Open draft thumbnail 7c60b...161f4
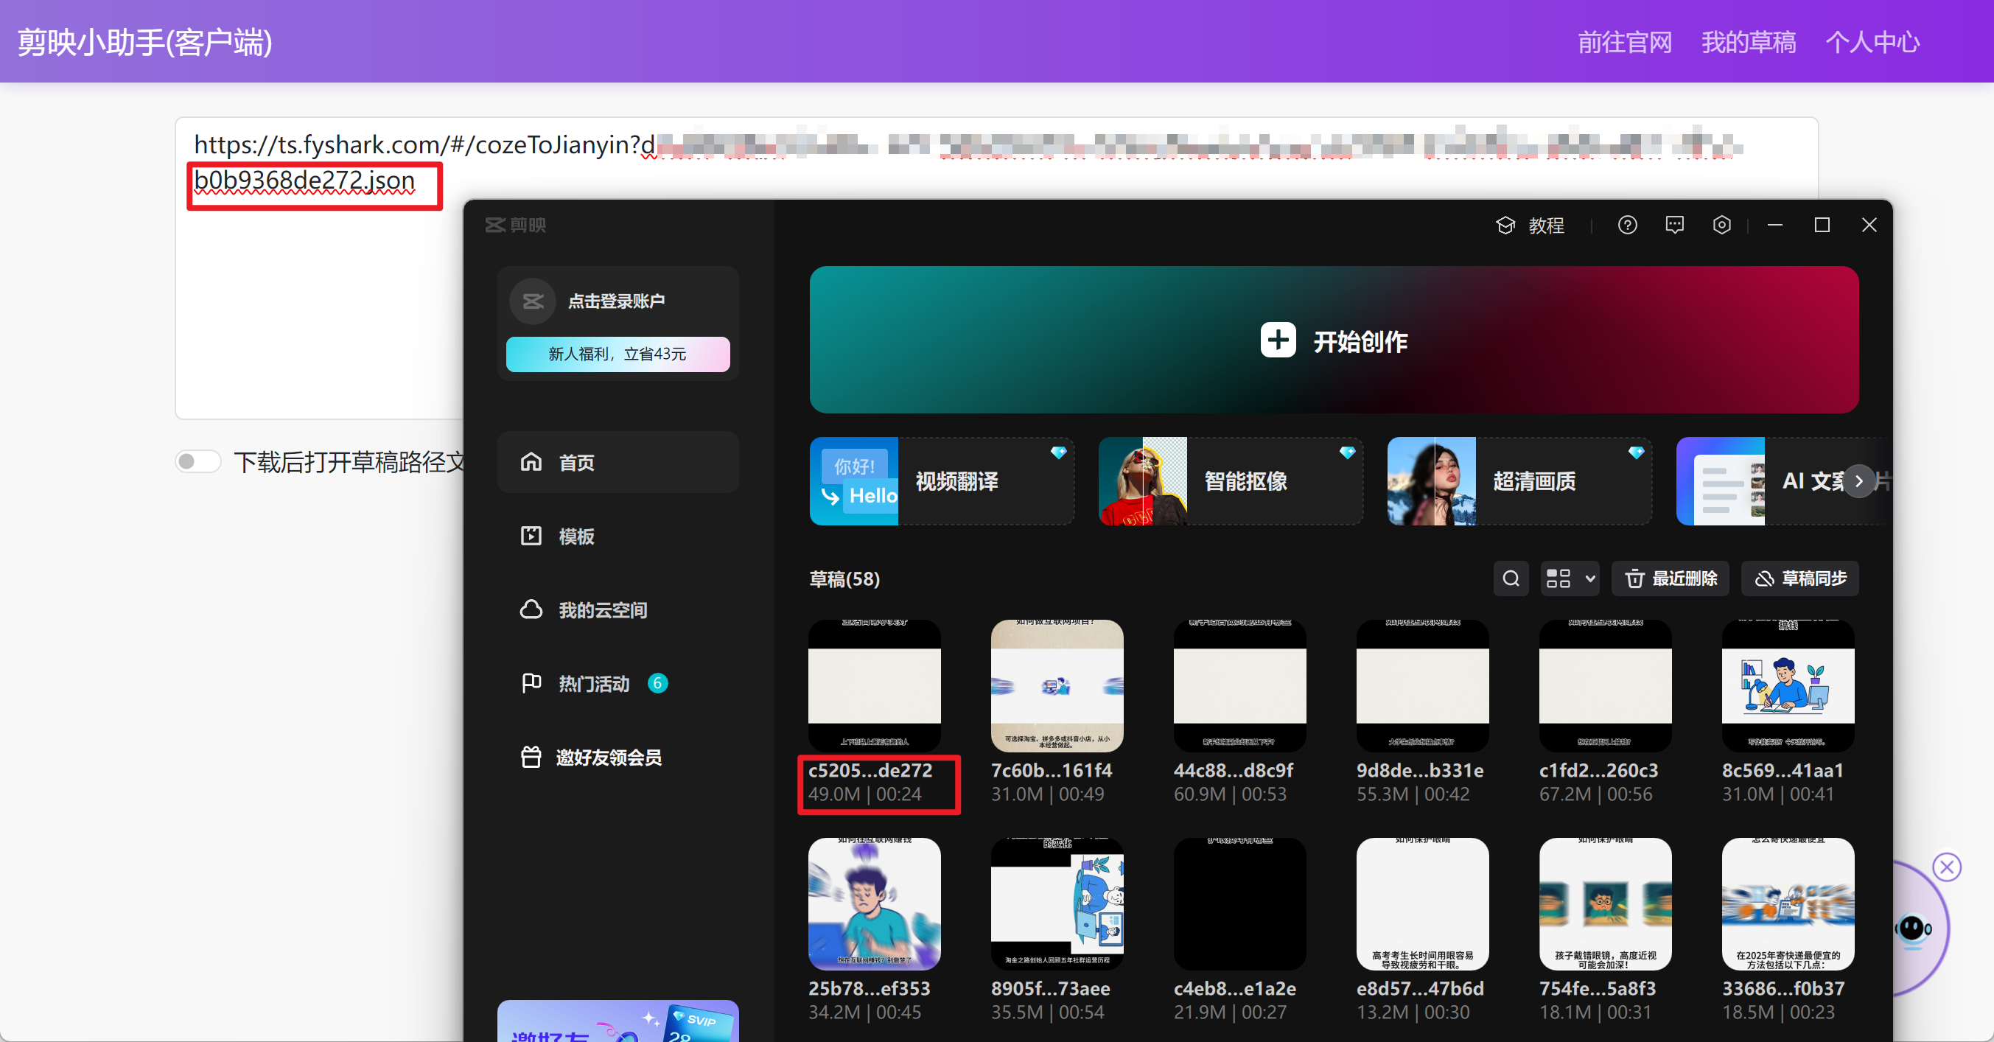Image resolution: width=1994 pixels, height=1042 pixels. click(x=1057, y=686)
